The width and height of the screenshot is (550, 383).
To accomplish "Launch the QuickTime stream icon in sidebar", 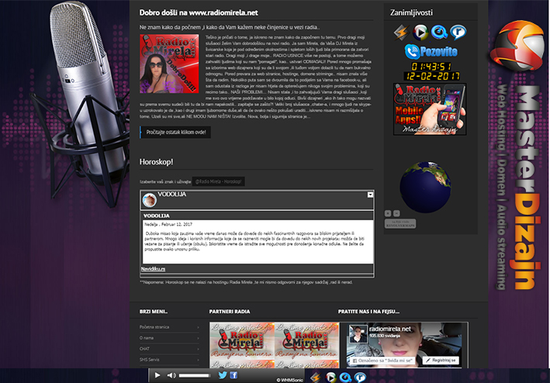I will click(x=439, y=32).
